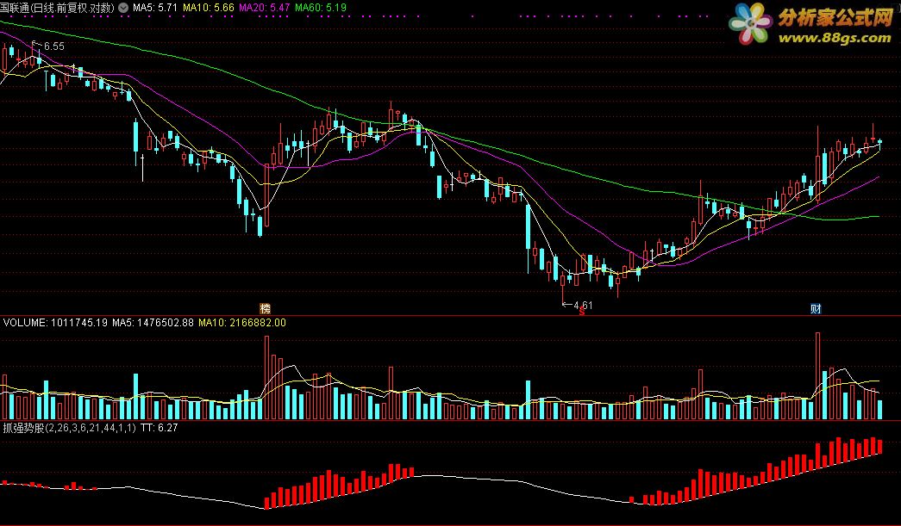Click the 财 financial report marker icon

pyautogui.click(x=816, y=308)
